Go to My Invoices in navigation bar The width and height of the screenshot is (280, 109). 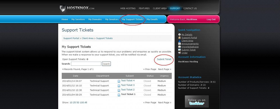tap(112, 19)
